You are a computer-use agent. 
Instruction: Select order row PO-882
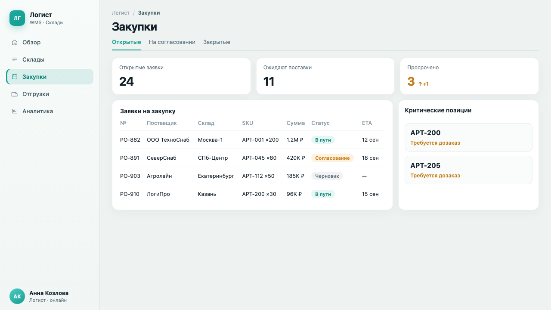252,140
